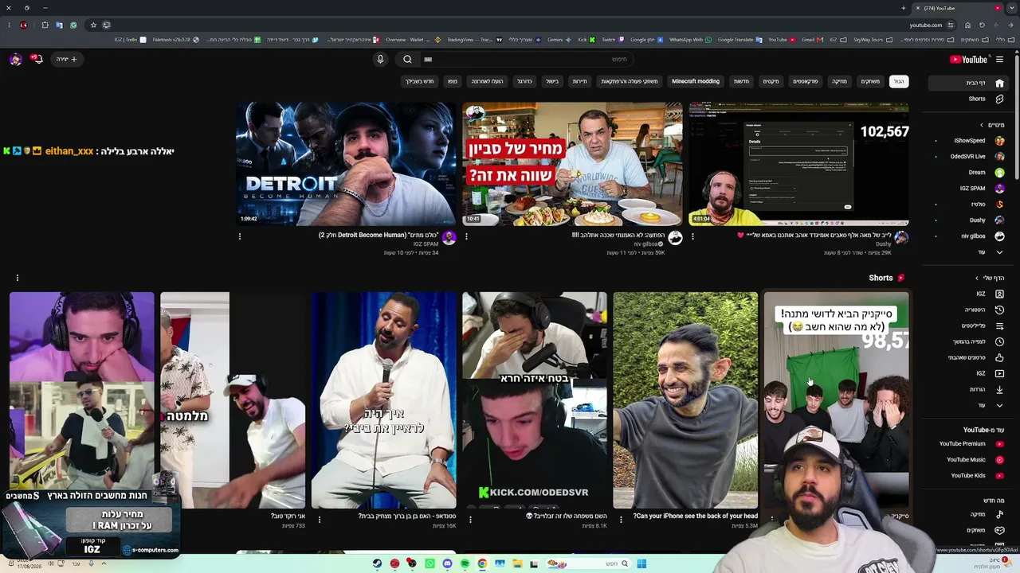Open OdedSVR Live subscription channel
This screenshot has height=573, width=1020.
tap(970, 157)
